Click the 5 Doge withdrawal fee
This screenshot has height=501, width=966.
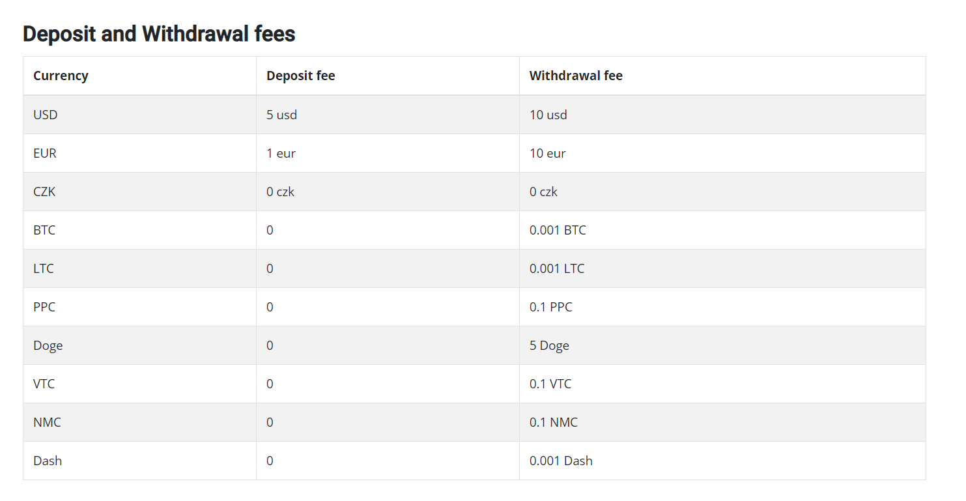coord(549,345)
